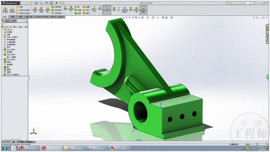Open the Linear Pattern dropdown arrow
Image resolution: width=270 pixels, height=152 pixels.
tap(71, 13)
